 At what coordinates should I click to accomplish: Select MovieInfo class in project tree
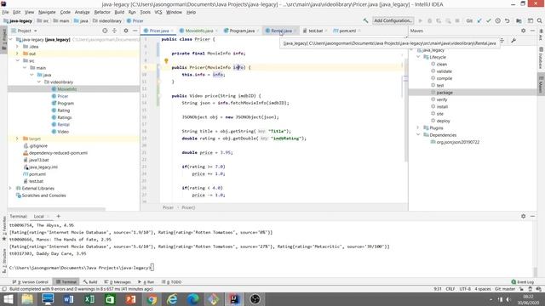[x=66, y=89]
